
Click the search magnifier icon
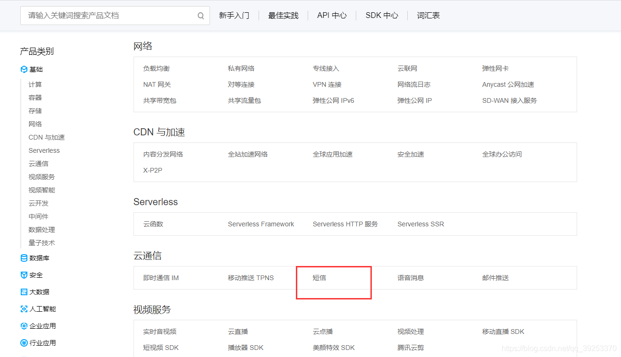click(201, 16)
